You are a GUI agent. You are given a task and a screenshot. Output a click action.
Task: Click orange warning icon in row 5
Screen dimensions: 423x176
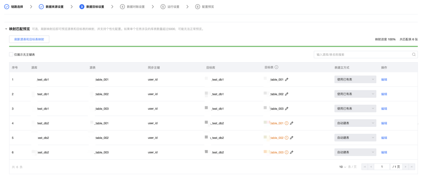click(x=286, y=138)
